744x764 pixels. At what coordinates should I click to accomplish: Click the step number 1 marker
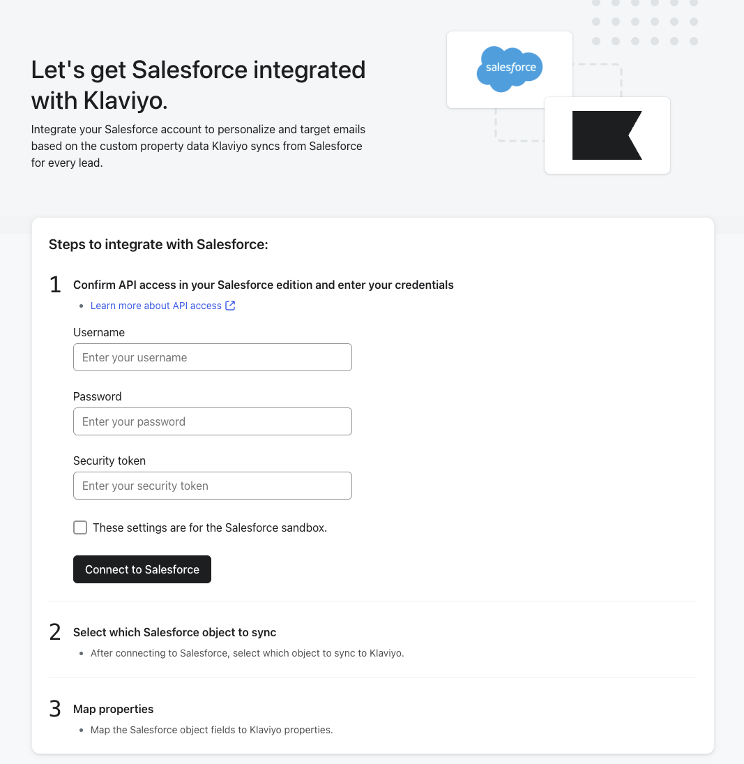point(56,285)
